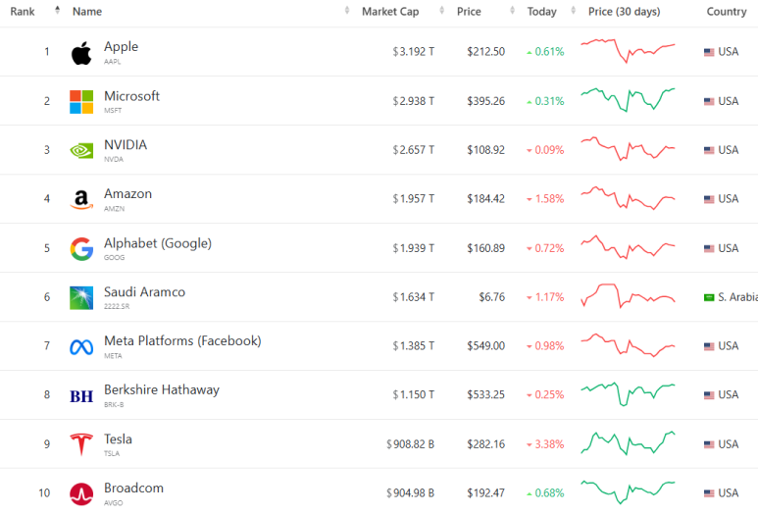Click the S. Arabia country label

737,297
